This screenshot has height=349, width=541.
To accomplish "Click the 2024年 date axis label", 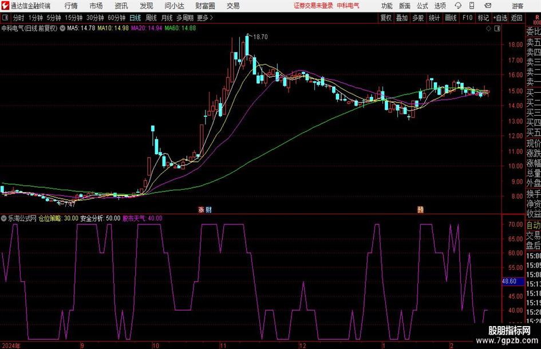I will [x=11, y=346].
